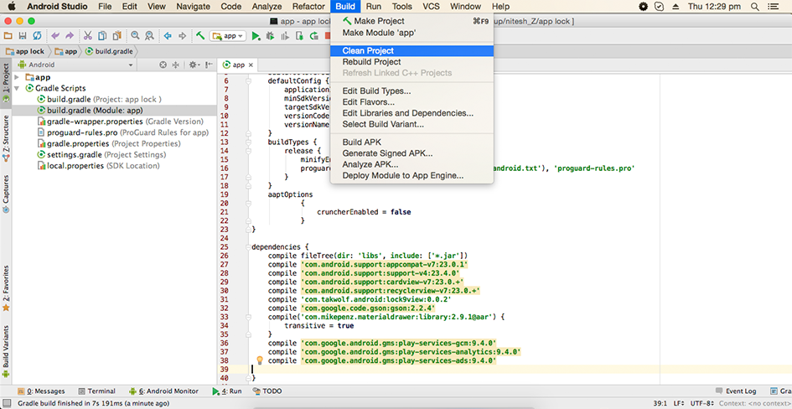Click the Scroll from Source target icon

coord(163,65)
